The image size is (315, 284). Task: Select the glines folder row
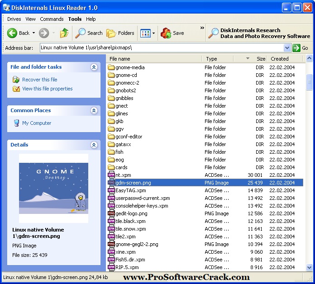pos(205,114)
